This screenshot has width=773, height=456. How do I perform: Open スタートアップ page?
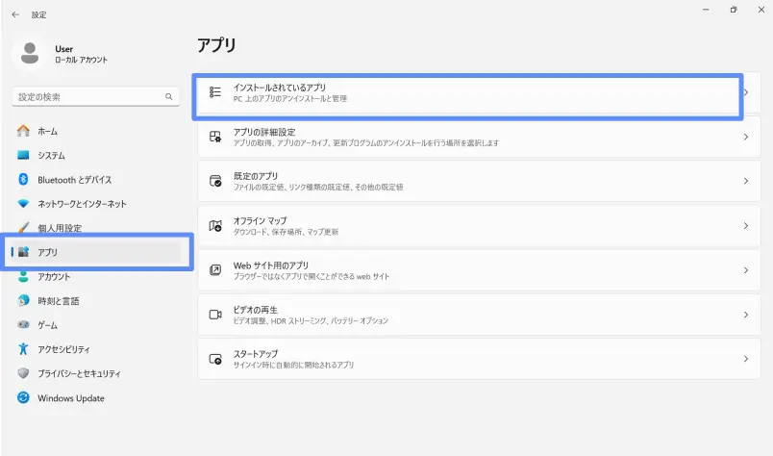pyautogui.click(x=479, y=359)
